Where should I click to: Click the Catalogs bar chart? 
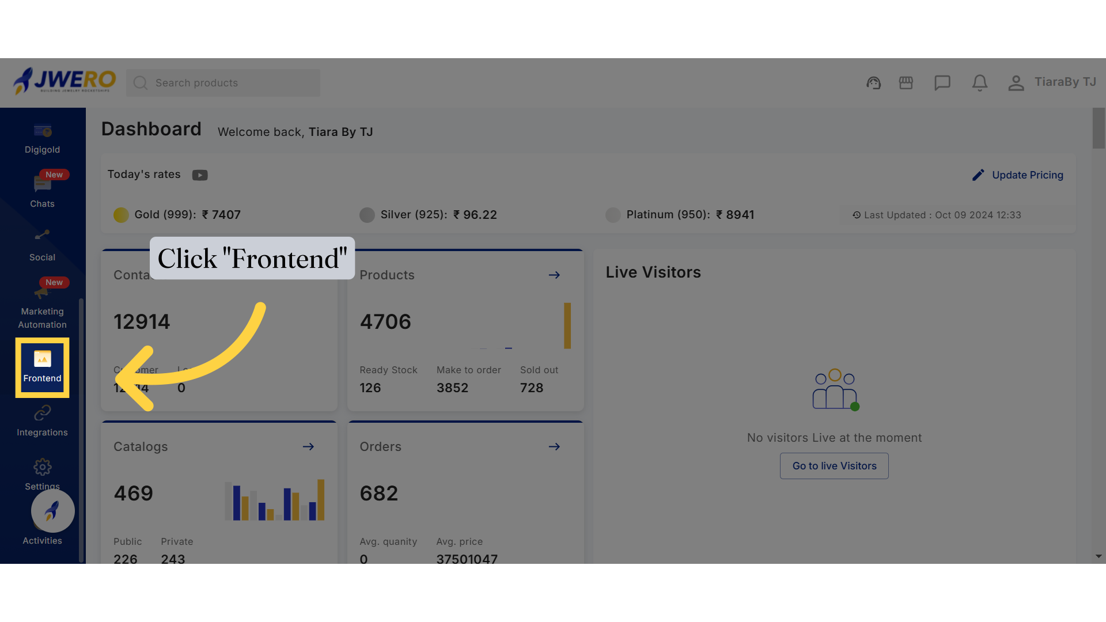(x=275, y=500)
